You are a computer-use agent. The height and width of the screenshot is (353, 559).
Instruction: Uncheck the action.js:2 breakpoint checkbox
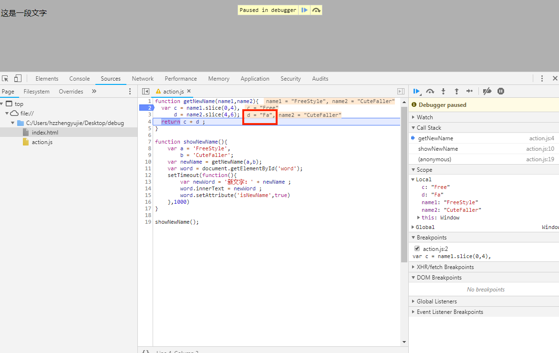[x=417, y=249]
